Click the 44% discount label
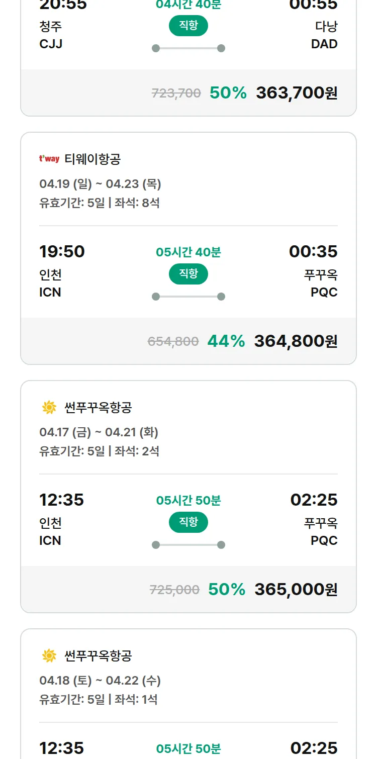Screen dimensions: 377x759 pos(226,341)
